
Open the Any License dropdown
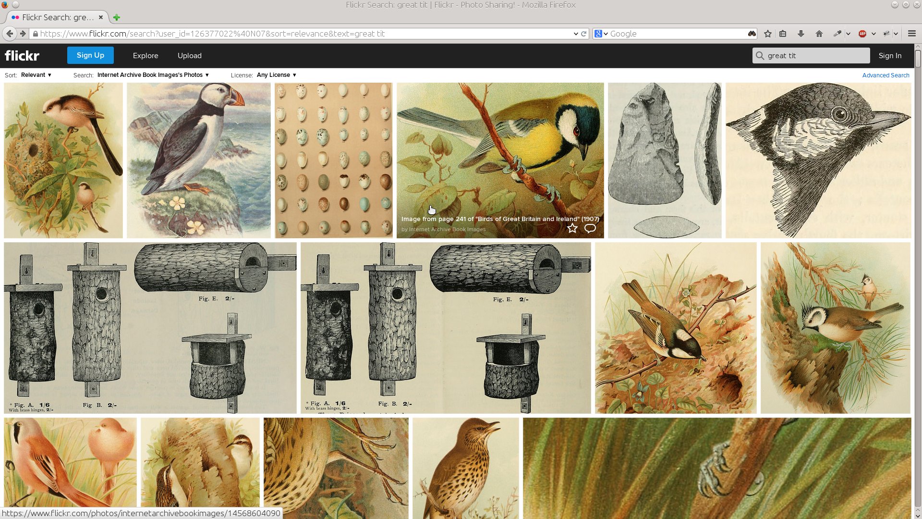(x=277, y=75)
